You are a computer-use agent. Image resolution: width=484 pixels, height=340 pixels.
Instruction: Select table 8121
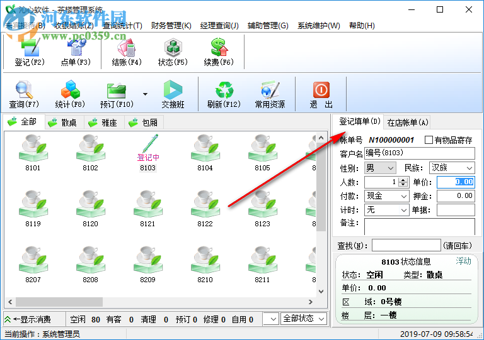coord(148,209)
